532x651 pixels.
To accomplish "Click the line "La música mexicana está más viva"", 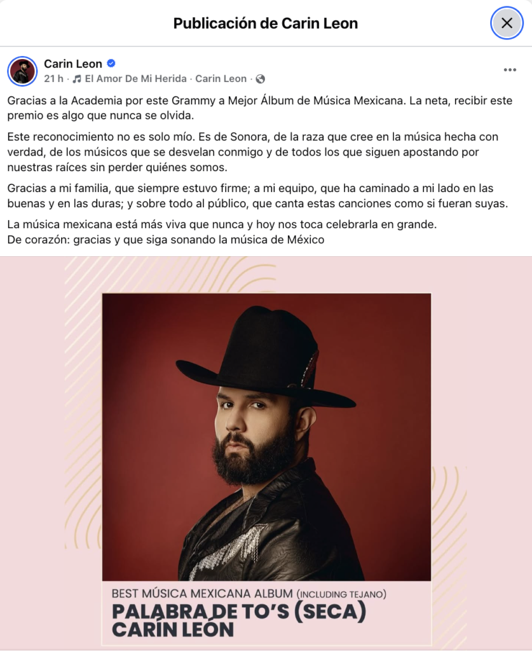I will [x=222, y=224].
